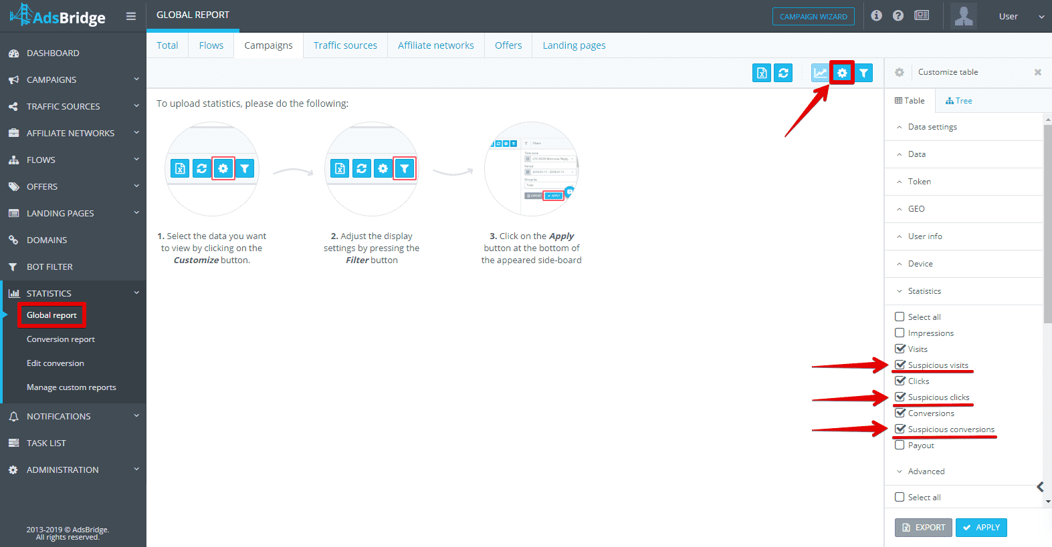
Task: Click the Apply button
Action: [981, 528]
